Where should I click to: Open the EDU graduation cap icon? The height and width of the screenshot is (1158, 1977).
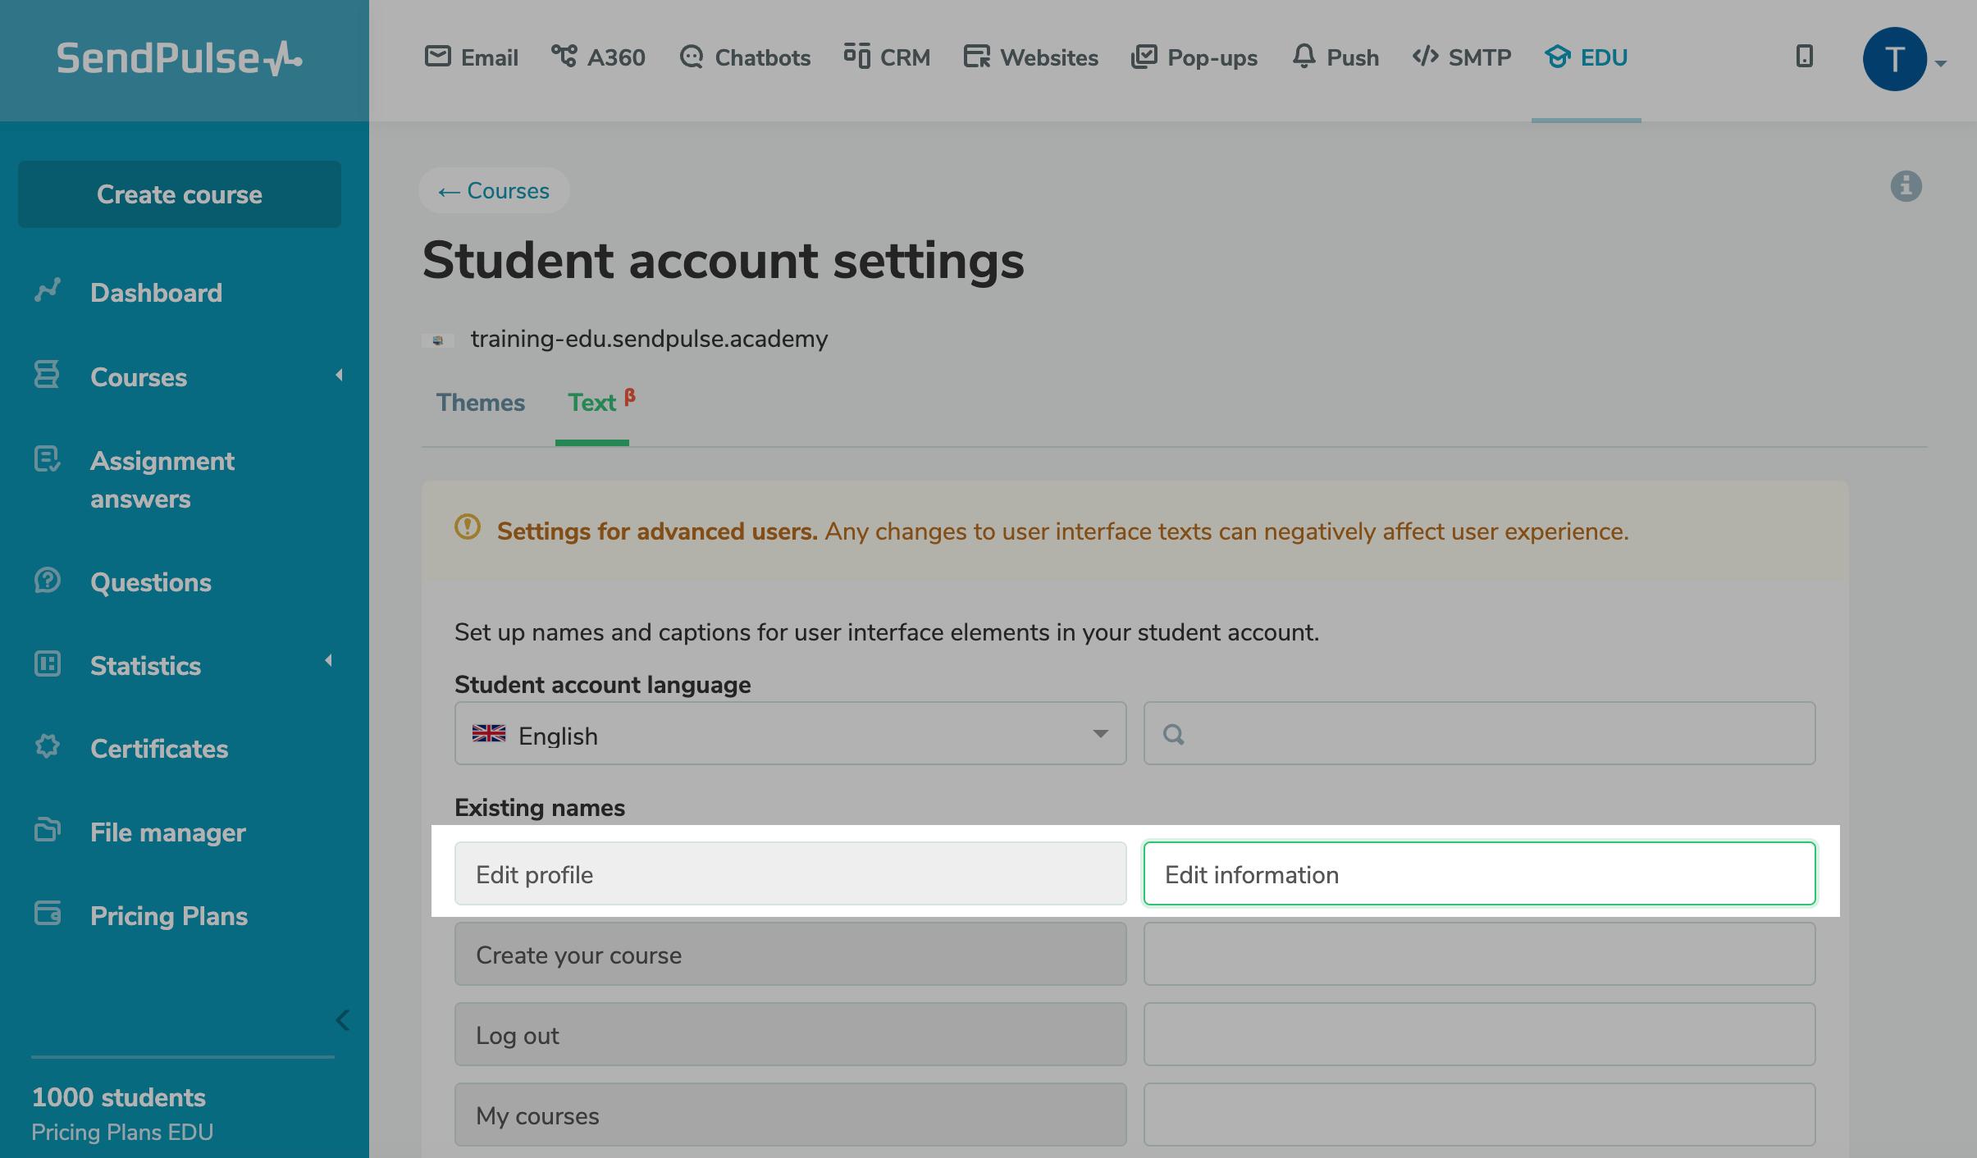(1558, 57)
